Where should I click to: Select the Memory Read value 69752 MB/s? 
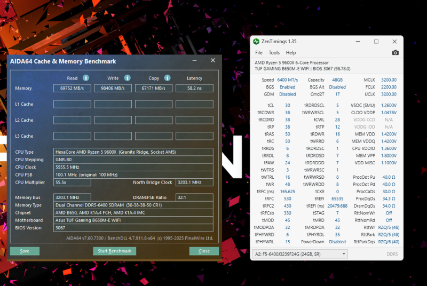pos(72,88)
